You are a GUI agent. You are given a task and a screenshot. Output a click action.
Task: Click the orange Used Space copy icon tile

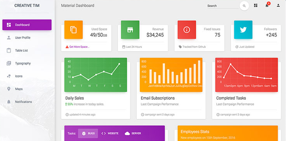coord(74,30)
